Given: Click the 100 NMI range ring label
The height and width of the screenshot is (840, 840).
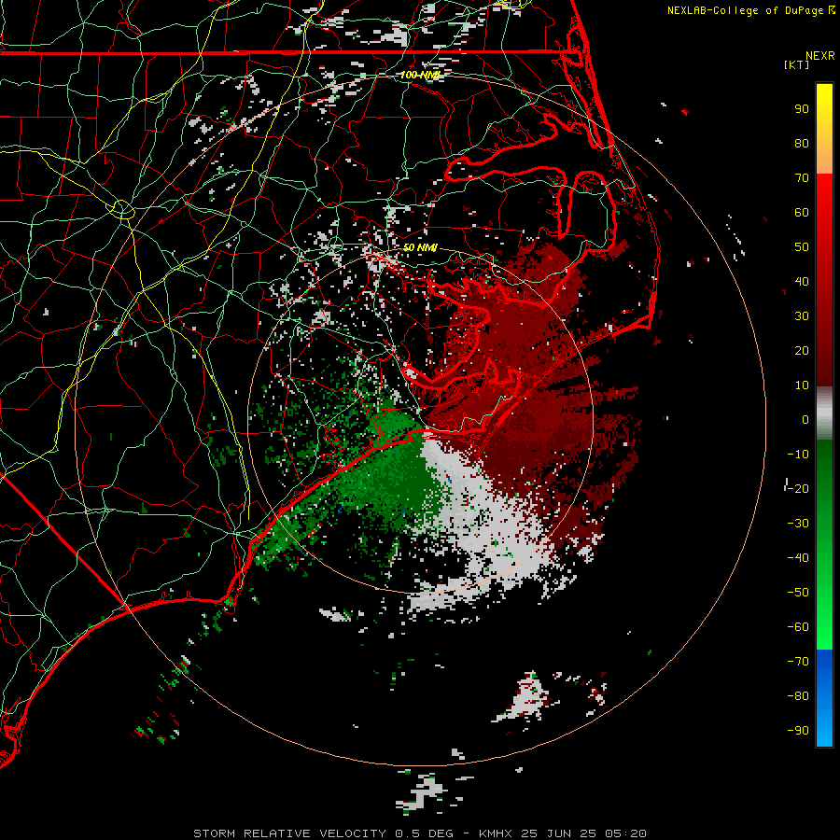Looking at the screenshot, I should click(x=420, y=75).
